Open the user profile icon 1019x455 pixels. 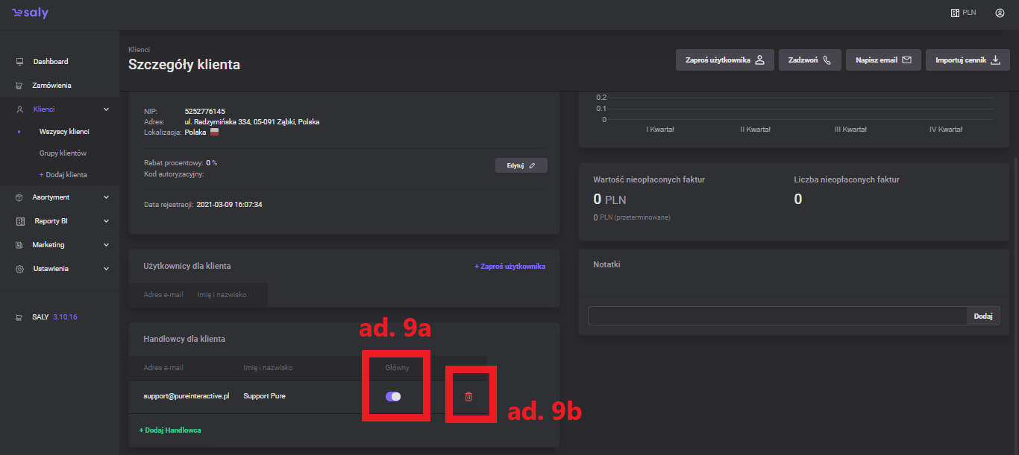(1000, 13)
